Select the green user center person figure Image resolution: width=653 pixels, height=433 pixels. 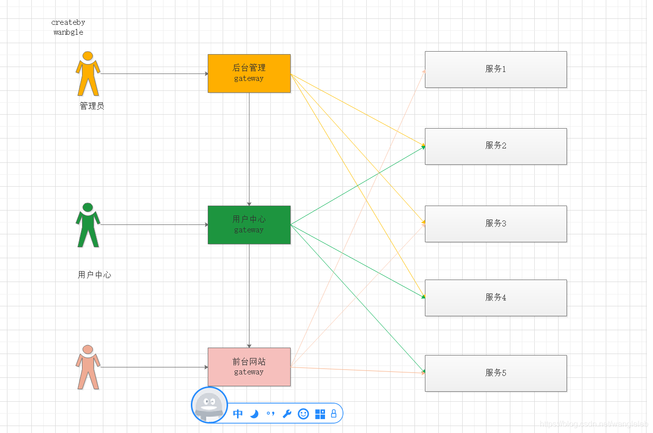pyautogui.click(x=88, y=225)
